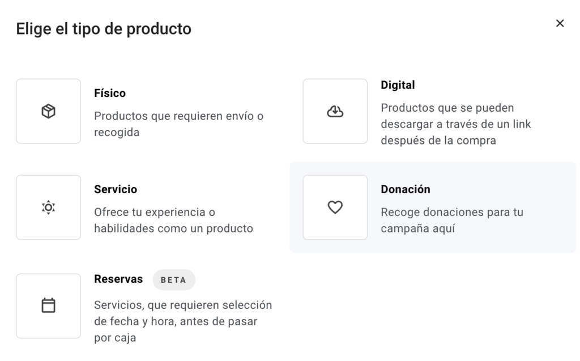Click the Digital product label text

click(398, 84)
